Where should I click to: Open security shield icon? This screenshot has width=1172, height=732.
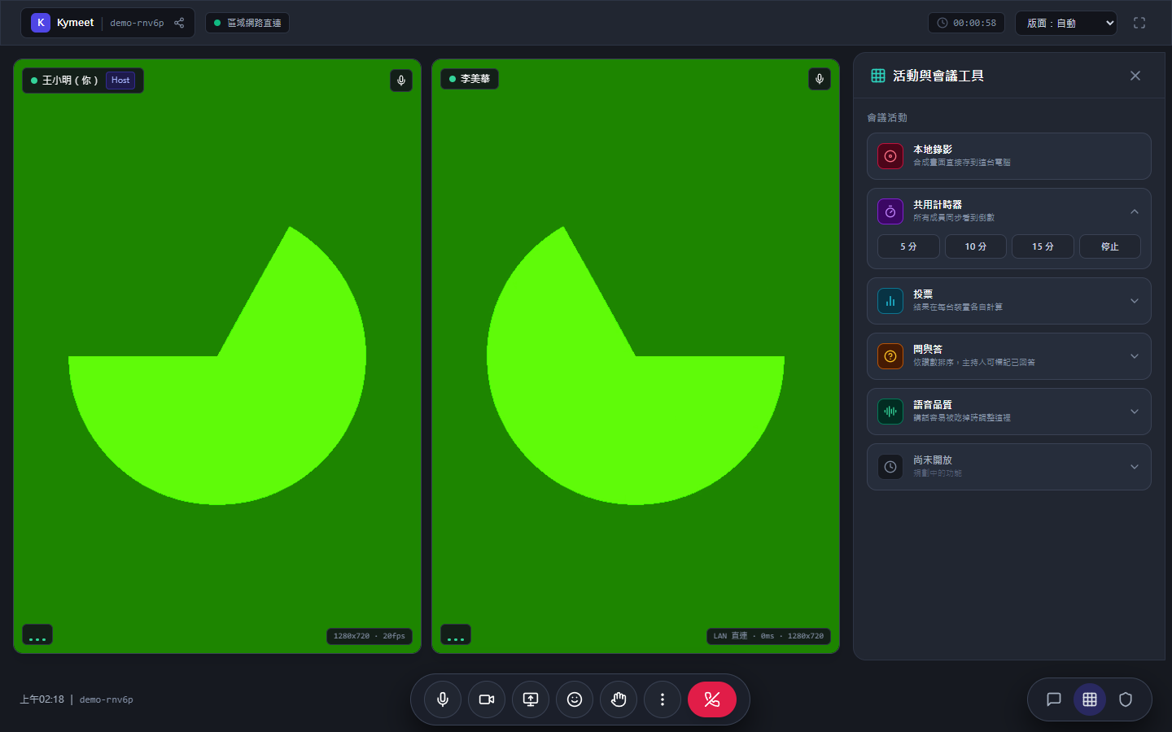point(1126,699)
